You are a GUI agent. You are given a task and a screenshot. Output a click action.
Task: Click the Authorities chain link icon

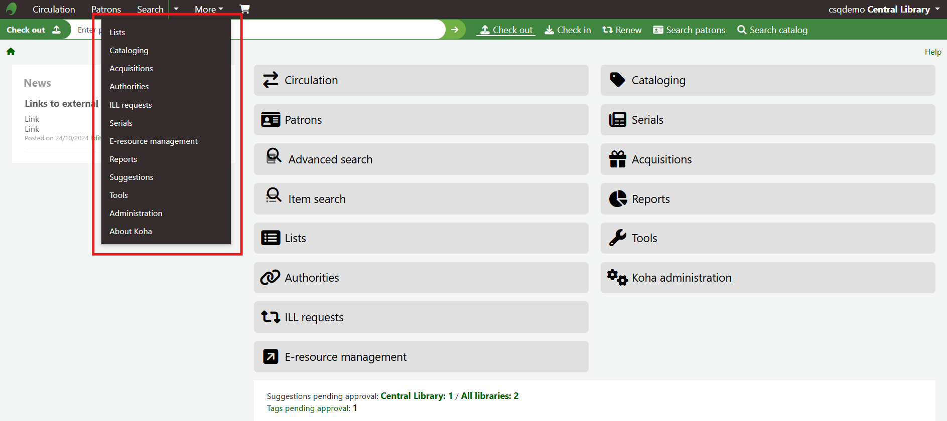click(x=270, y=277)
